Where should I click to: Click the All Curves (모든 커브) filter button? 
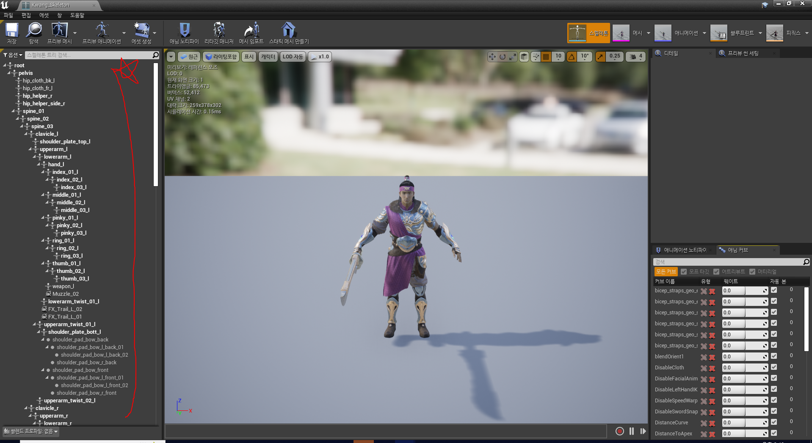666,272
